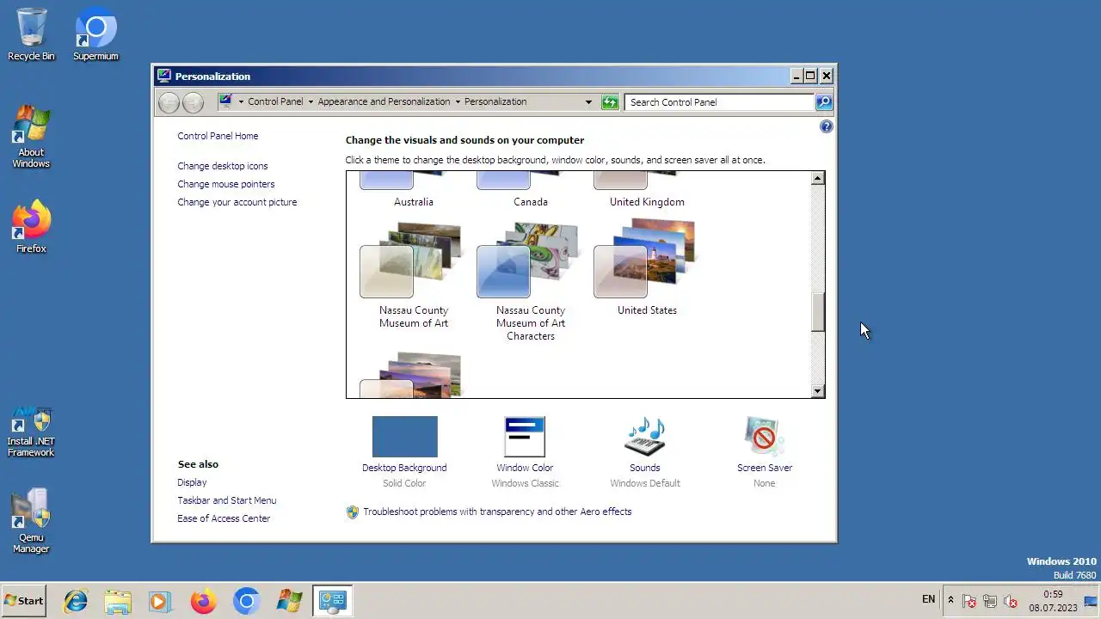Open the Recycle Bin desktop icon
The image size is (1101, 619).
pyautogui.click(x=31, y=34)
